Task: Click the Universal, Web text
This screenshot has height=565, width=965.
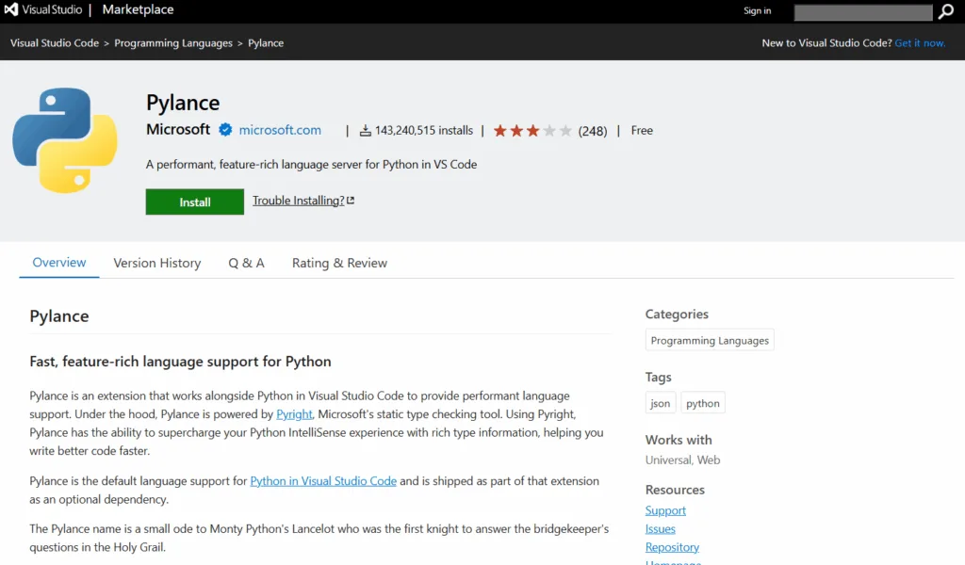Action: 682,460
